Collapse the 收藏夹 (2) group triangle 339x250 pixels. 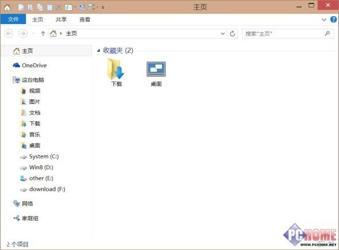tap(99, 51)
